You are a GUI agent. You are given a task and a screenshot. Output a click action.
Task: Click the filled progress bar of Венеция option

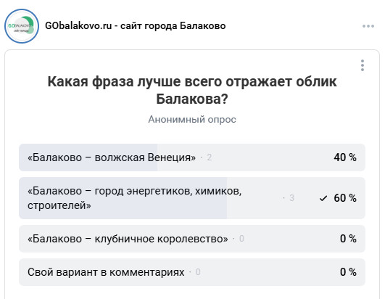(88, 157)
